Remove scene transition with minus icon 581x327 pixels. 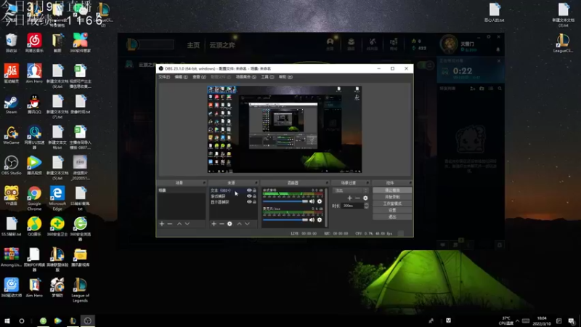click(357, 198)
